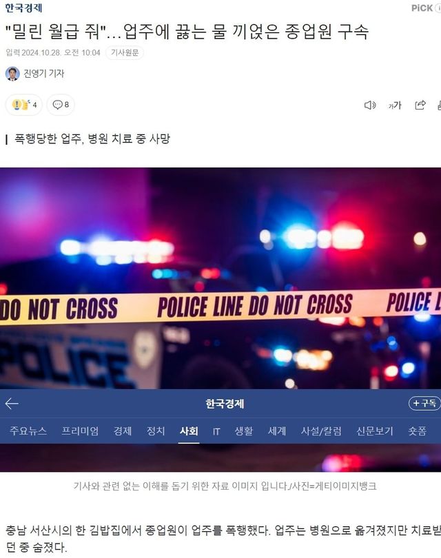Open the 경제 tab
This screenshot has height=558, width=441.
[123, 431]
